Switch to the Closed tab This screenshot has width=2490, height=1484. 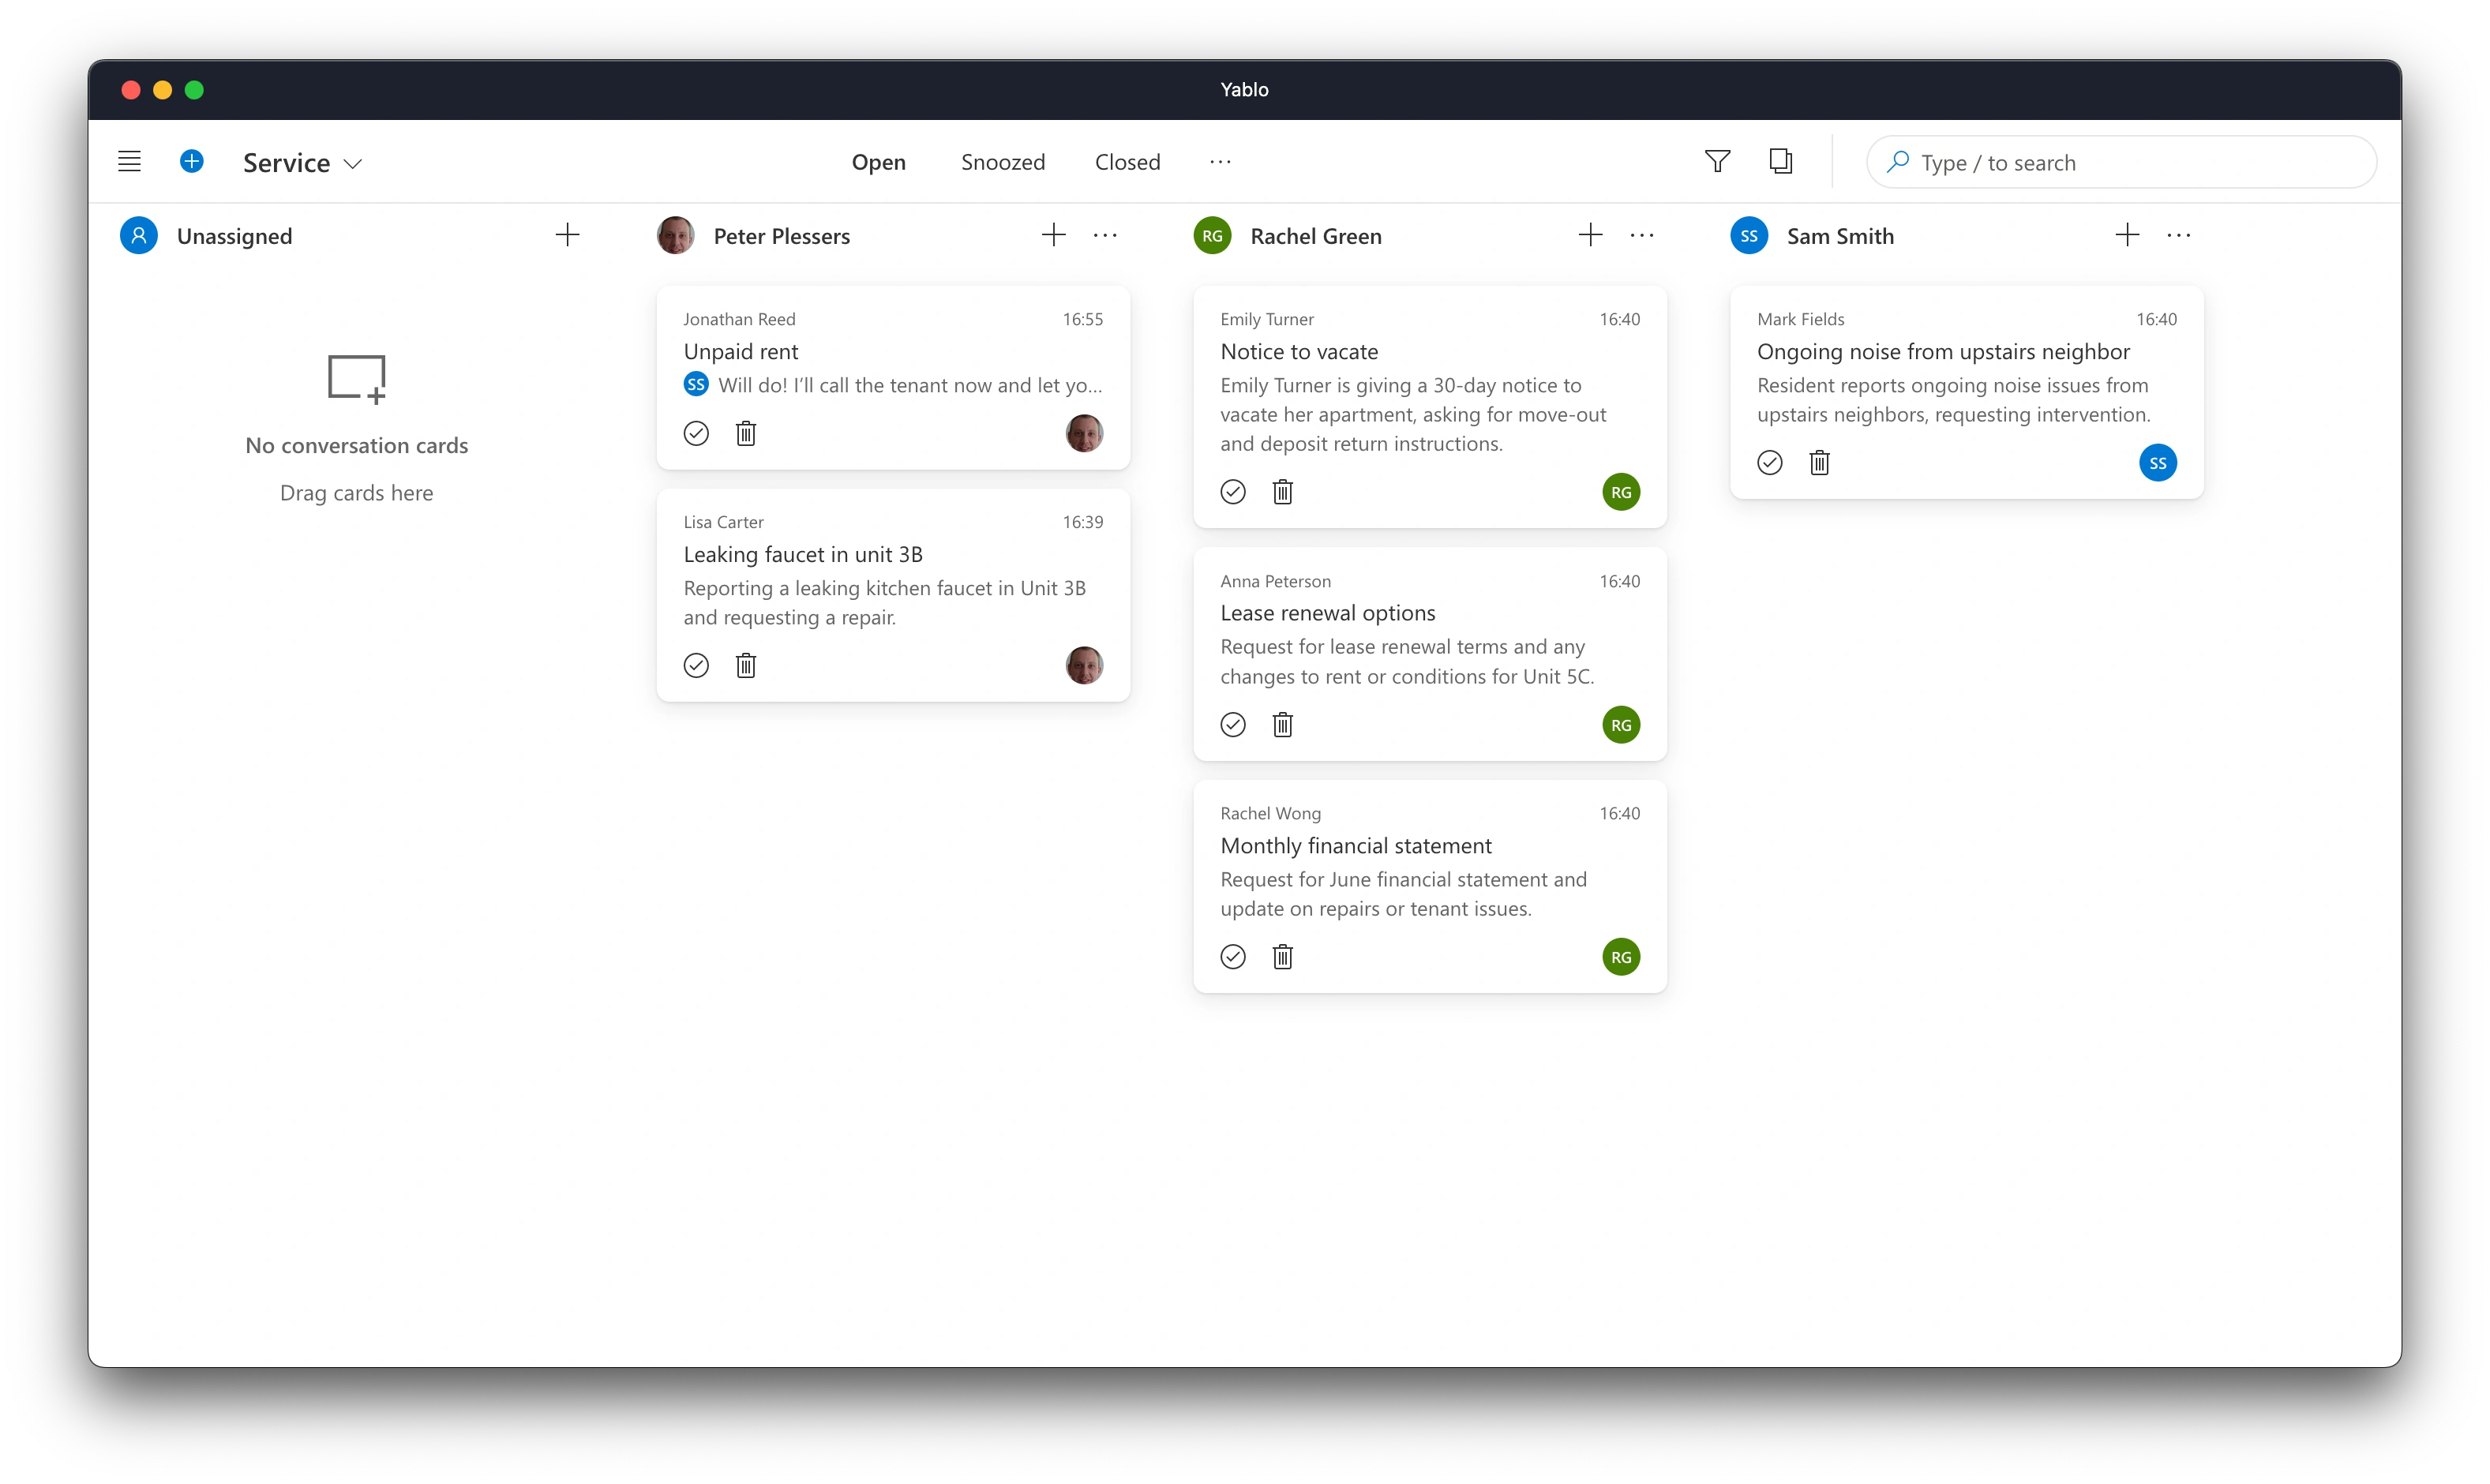pos(1127,161)
